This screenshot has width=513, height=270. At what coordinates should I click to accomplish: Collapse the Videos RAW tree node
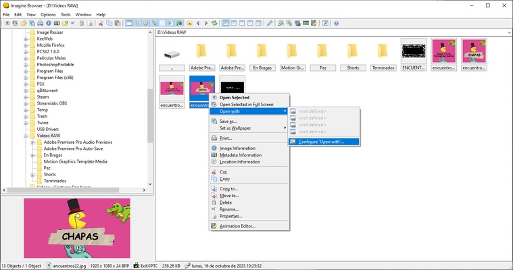[26, 136]
